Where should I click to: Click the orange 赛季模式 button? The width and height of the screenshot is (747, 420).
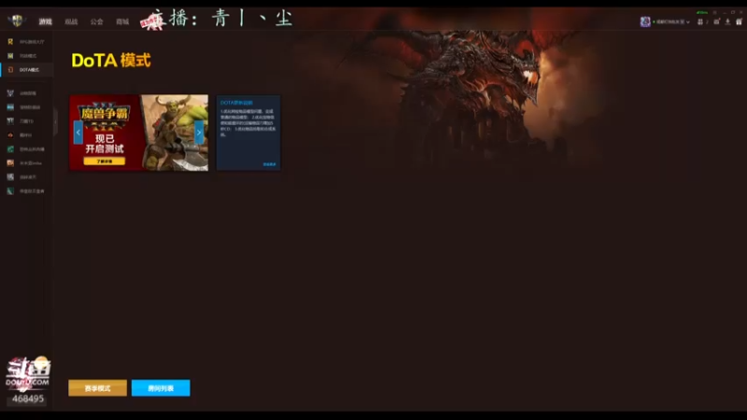tap(98, 388)
